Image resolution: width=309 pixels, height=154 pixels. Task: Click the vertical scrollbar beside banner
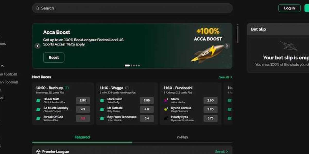coord(237,34)
